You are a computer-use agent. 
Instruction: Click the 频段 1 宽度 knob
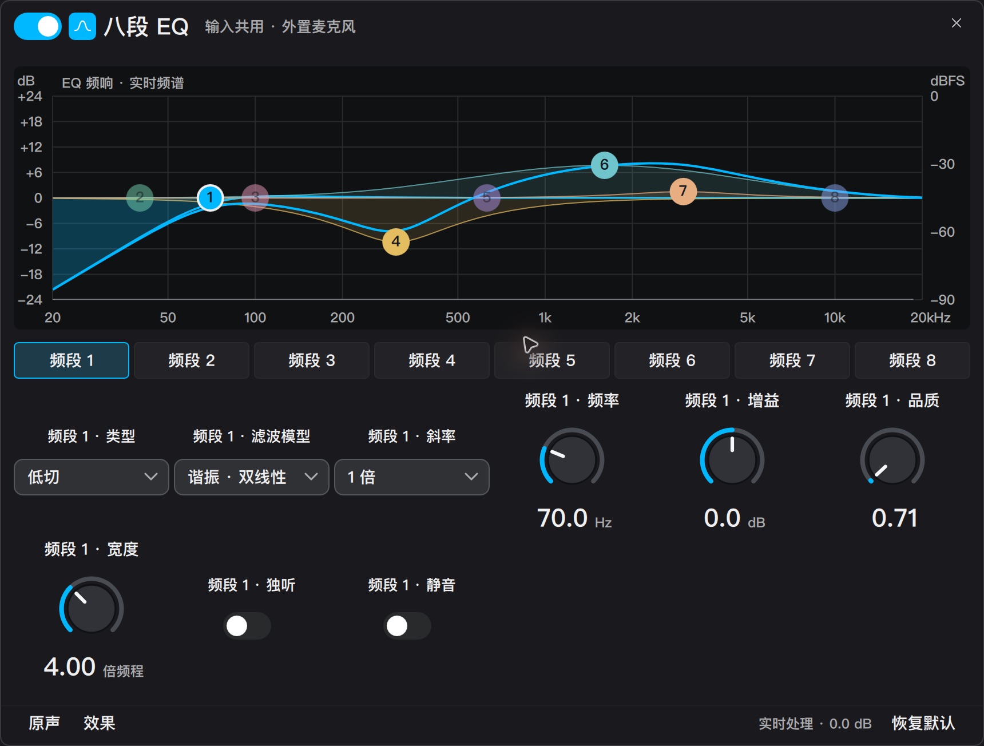pos(92,608)
